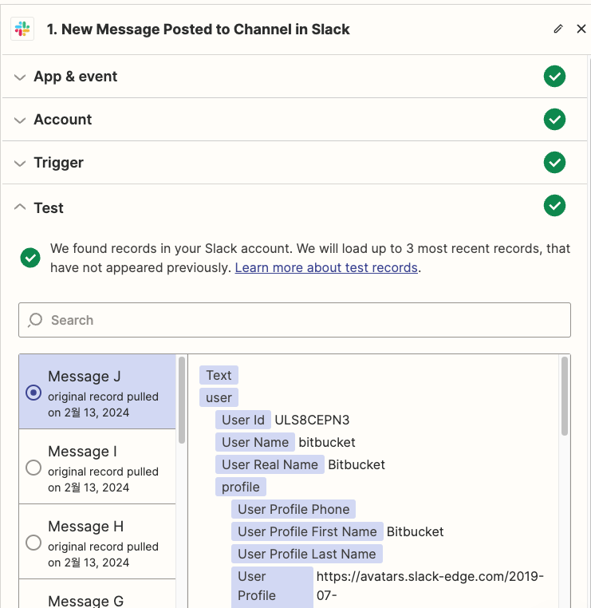
Task: Collapse the Test section
Action: click(x=20, y=207)
